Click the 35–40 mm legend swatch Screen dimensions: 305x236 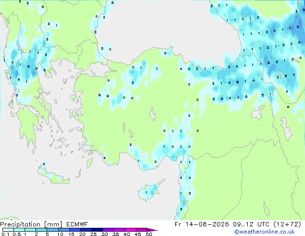[x=119, y=230]
